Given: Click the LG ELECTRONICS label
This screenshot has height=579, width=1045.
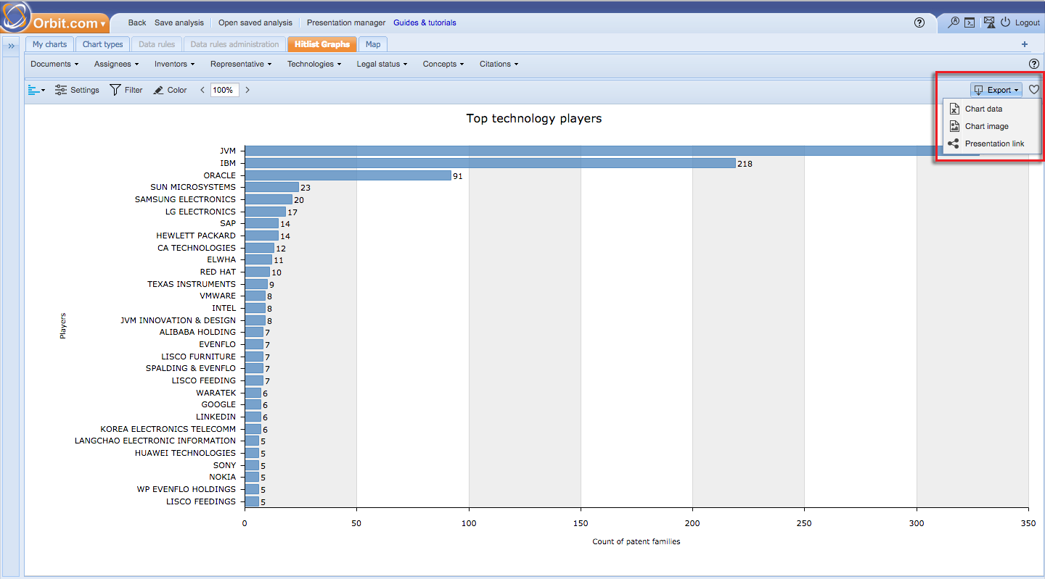Looking at the screenshot, I should coord(200,212).
